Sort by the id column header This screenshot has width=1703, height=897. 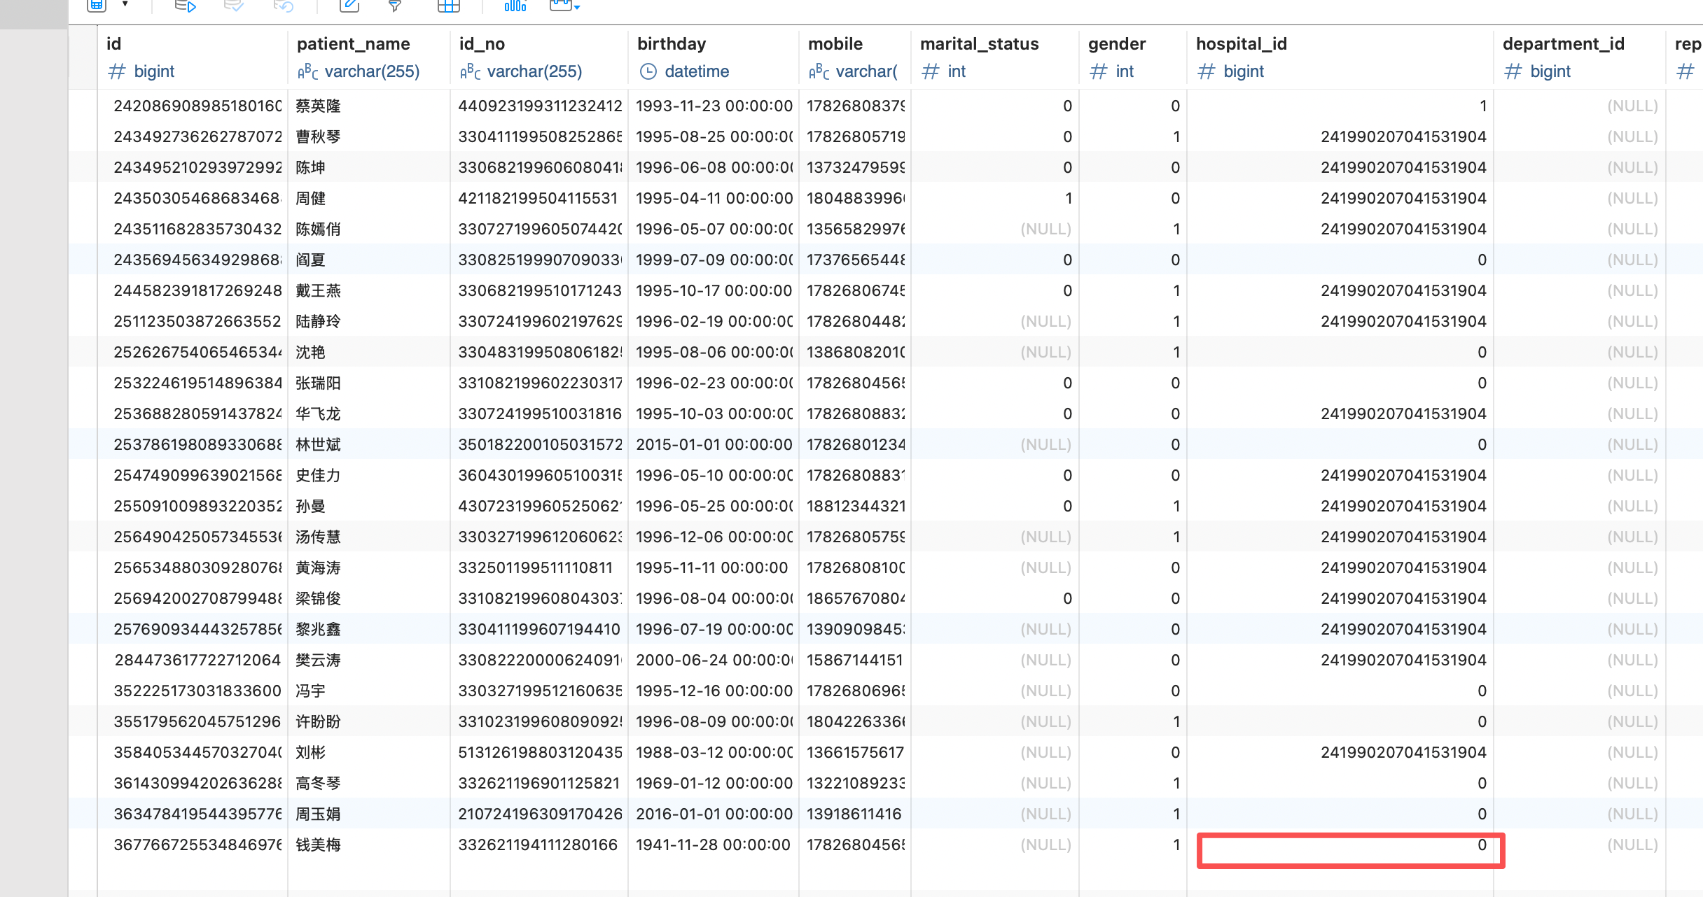tap(114, 44)
